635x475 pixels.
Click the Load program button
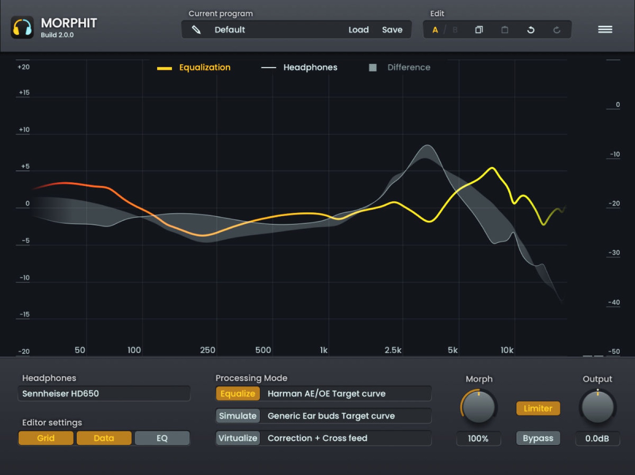click(x=359, y=30)
